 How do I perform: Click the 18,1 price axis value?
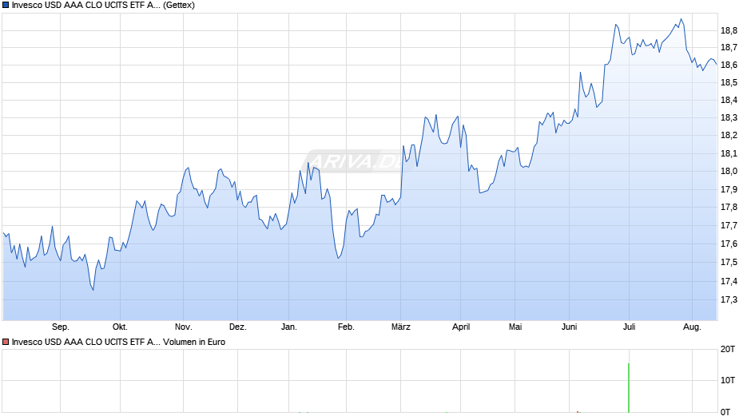coord(729,154)
